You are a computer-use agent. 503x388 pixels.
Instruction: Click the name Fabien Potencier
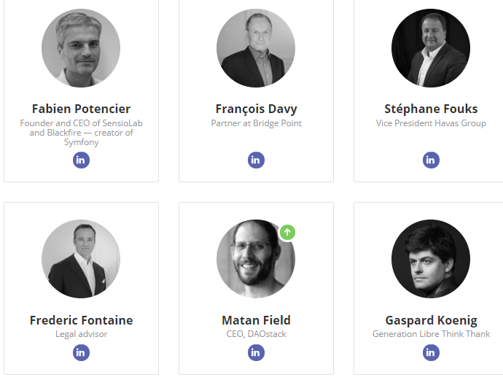pyautogui.click(x=81, y=109)
